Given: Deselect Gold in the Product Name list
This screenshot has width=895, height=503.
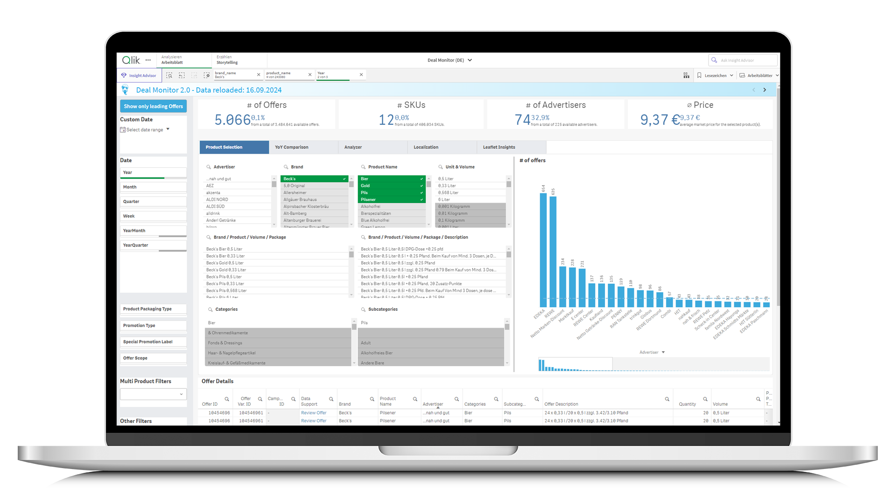Looking at the screenshot, I should click(x=392, y=186).
